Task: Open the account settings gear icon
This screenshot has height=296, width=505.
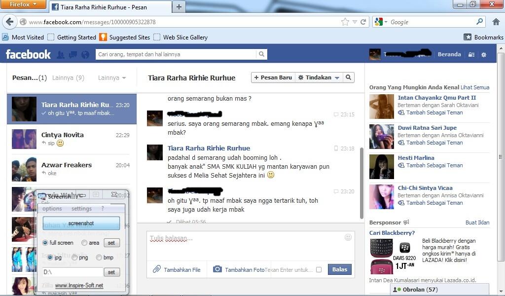Action: [484, 55]
